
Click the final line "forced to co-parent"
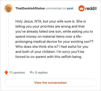[49, 57]
